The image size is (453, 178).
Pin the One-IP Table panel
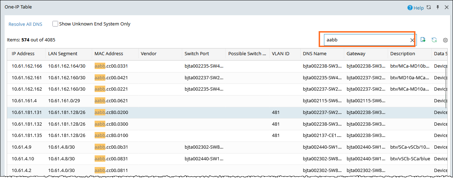pyautogui.click(x=438, y=7)
